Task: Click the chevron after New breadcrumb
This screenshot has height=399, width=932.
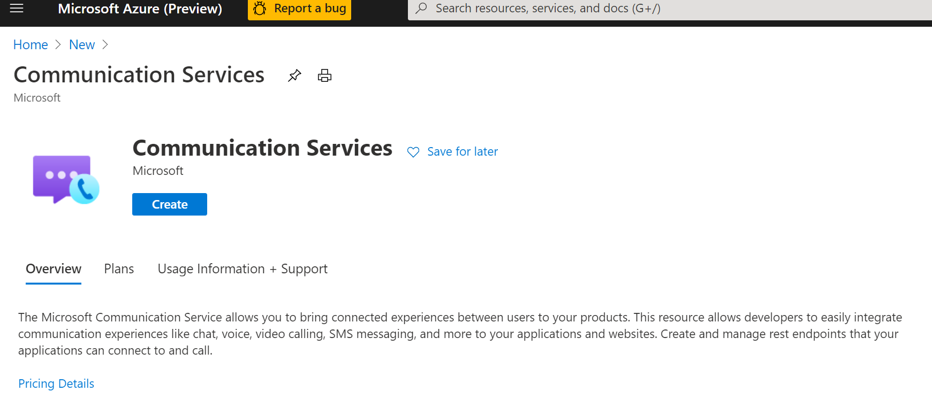Action: (105, 45)
